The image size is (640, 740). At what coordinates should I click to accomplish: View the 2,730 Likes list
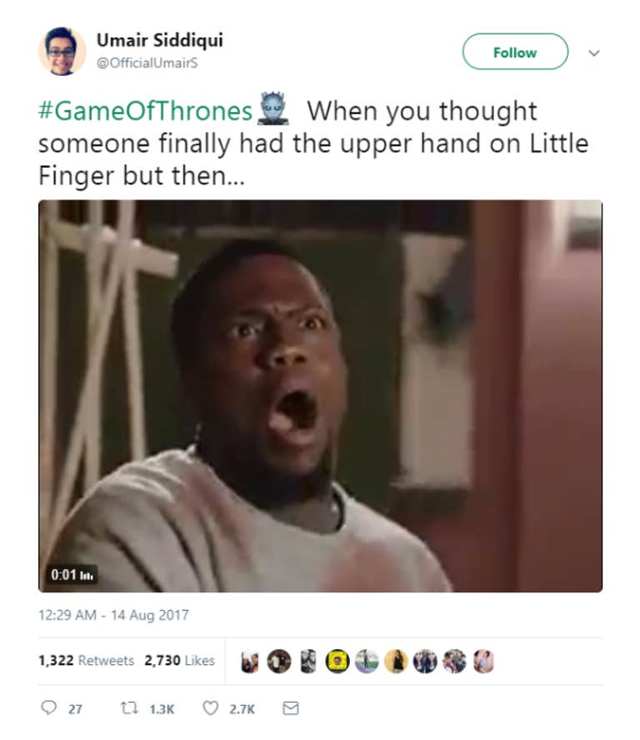pos(179,660)
